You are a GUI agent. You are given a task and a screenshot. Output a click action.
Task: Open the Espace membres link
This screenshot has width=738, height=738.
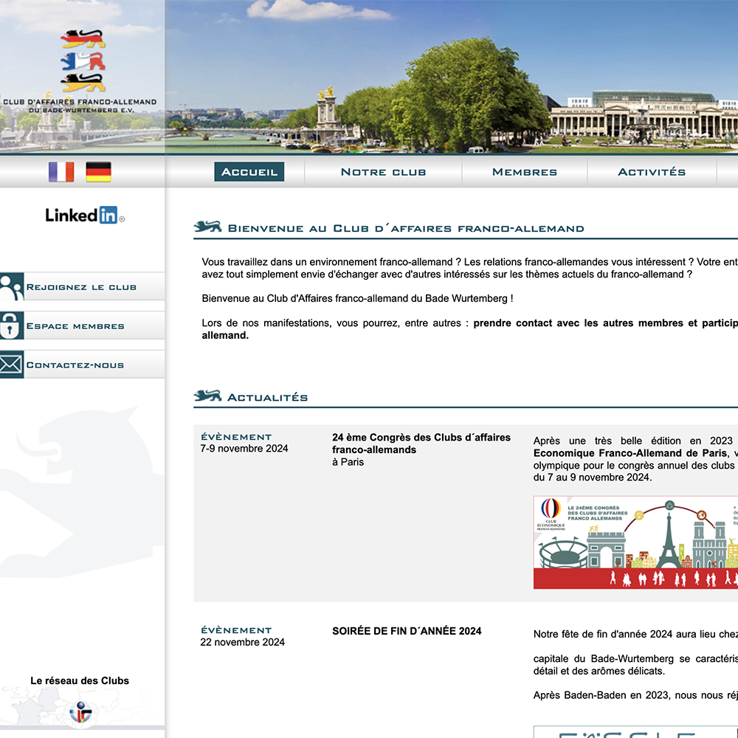pos(75,326)
